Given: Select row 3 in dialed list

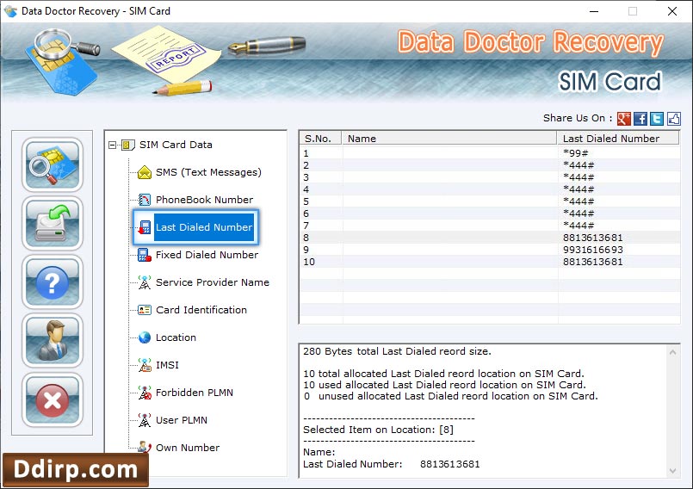Looking at the screenshot, I should pos(490,177).
